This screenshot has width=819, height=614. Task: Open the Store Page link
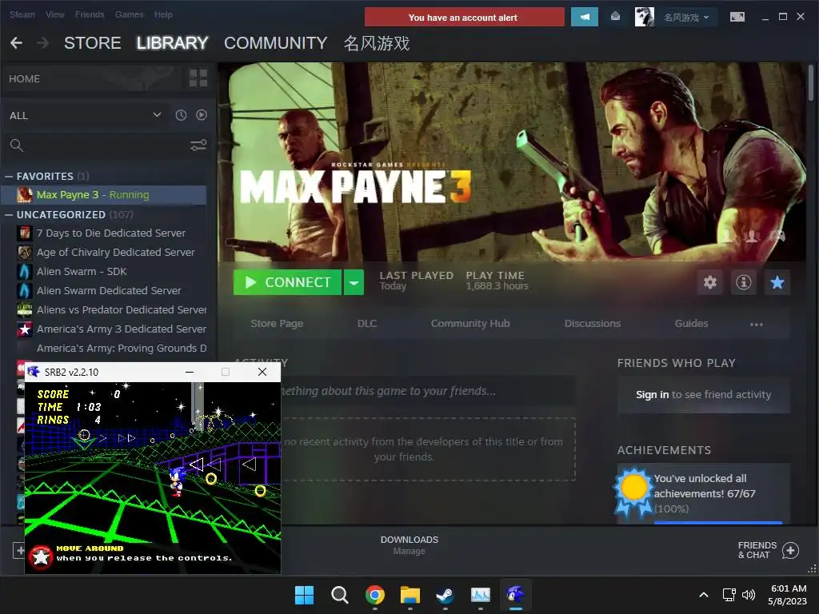pyautogui.click(x=277, y=323)
